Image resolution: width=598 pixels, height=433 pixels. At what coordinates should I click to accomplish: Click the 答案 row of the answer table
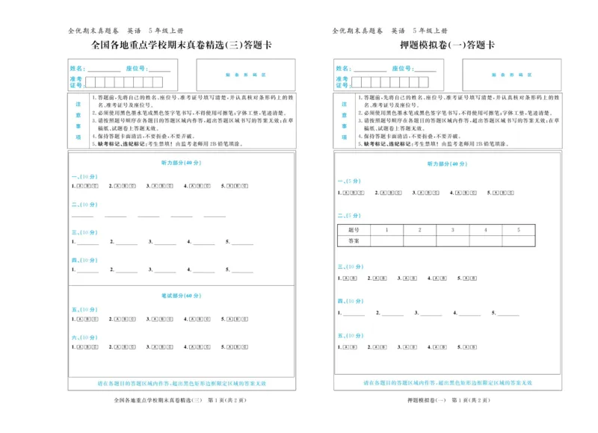coord(354,239)
